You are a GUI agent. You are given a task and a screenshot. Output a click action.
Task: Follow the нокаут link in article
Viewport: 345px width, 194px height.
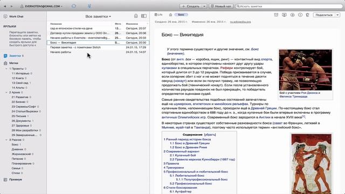pos(180,81)
